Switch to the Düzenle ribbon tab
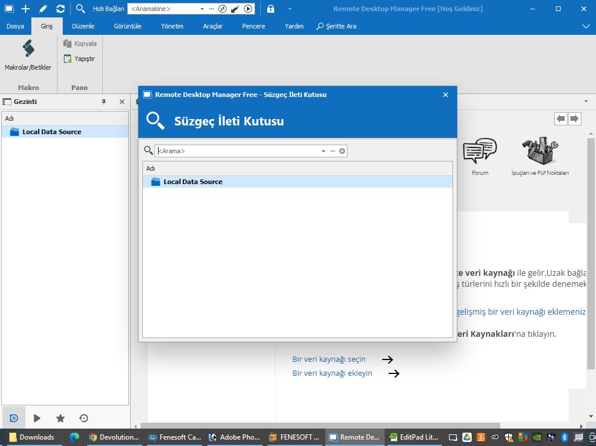The width and height of the screenshot is (596, 446). pos(83,26)
